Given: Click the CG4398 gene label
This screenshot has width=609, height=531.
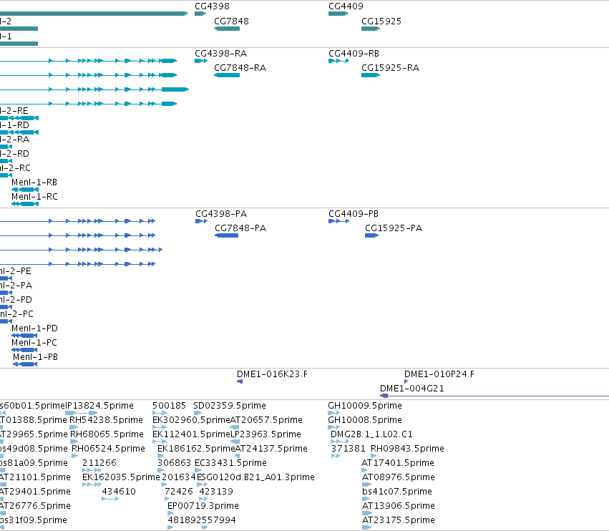Looking at the screenshot, I should click(212, 6).
